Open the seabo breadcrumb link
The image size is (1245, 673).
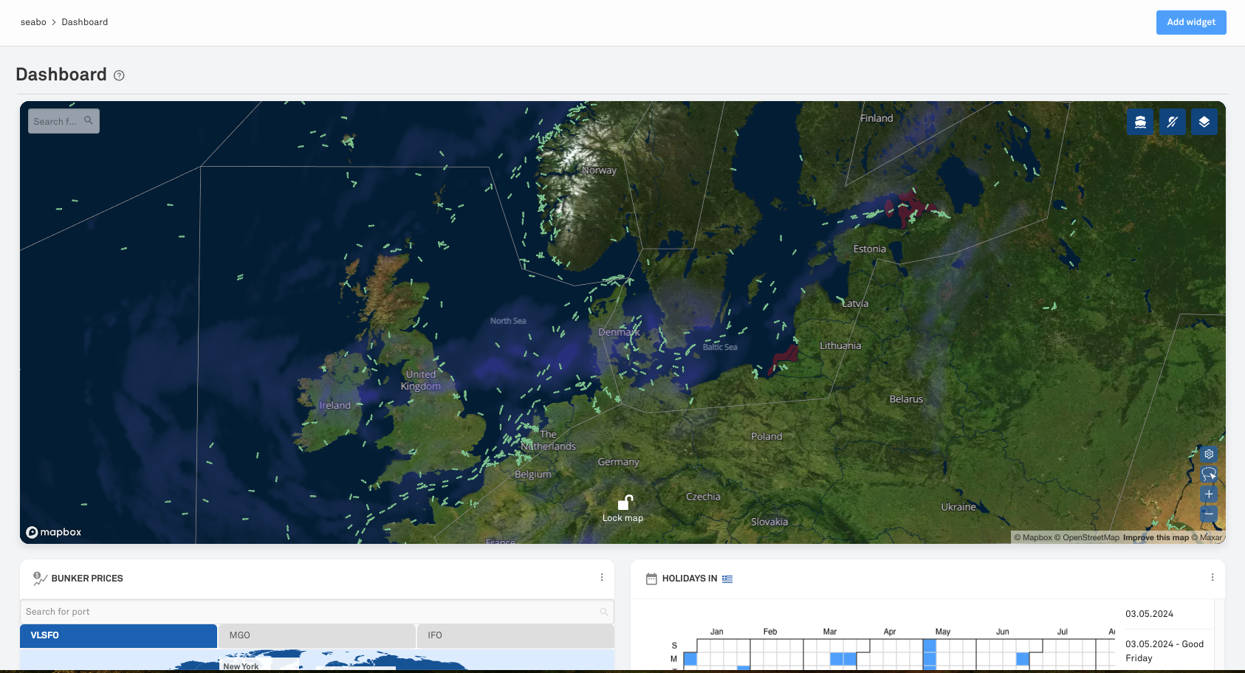33,22
